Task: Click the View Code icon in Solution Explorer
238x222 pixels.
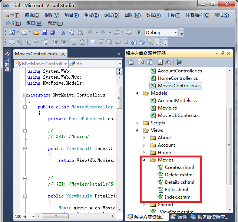Action: point(160,62)
